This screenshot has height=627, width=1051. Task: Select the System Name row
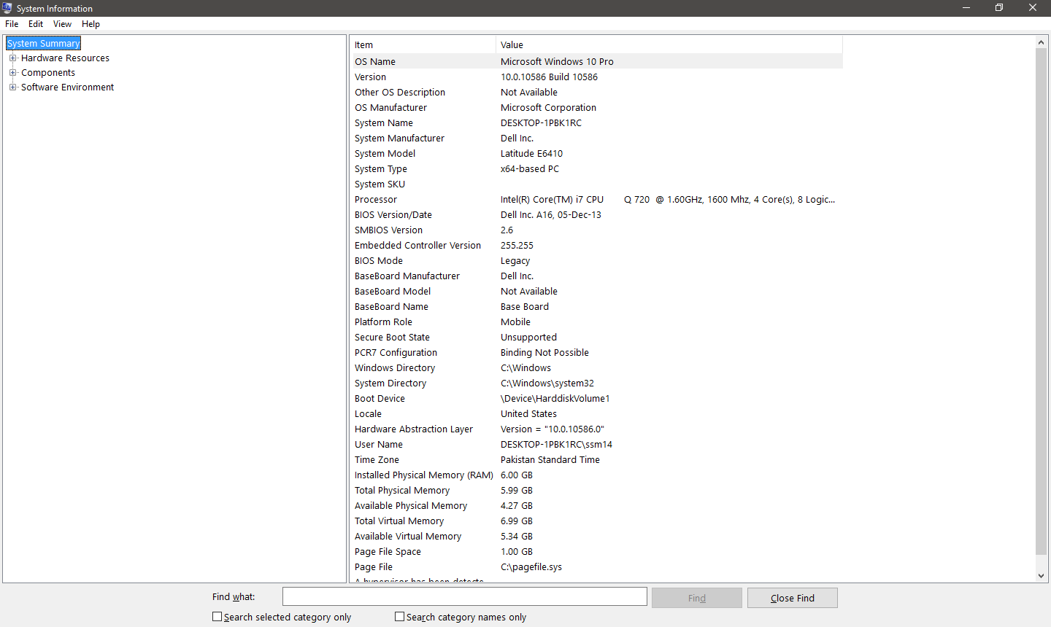pos(596,122)
